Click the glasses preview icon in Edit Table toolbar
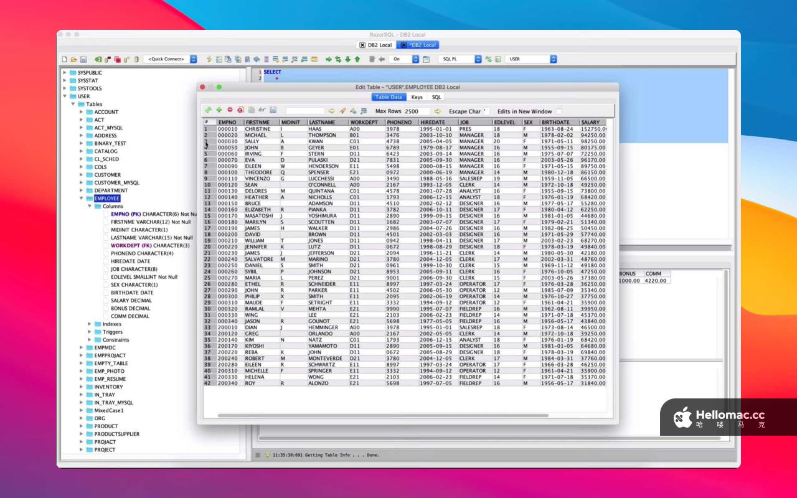 (262, 110)
